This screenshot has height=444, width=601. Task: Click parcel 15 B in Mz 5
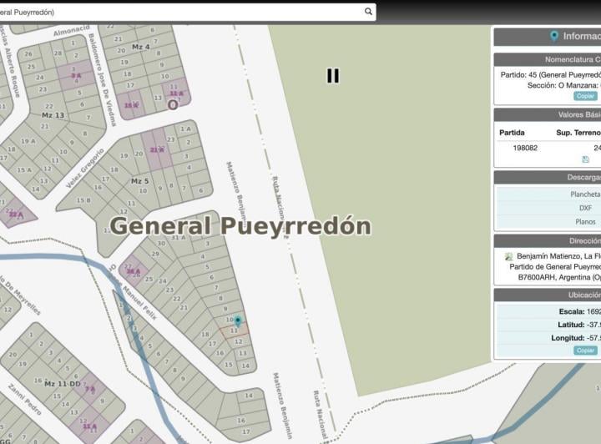[83, 200]
